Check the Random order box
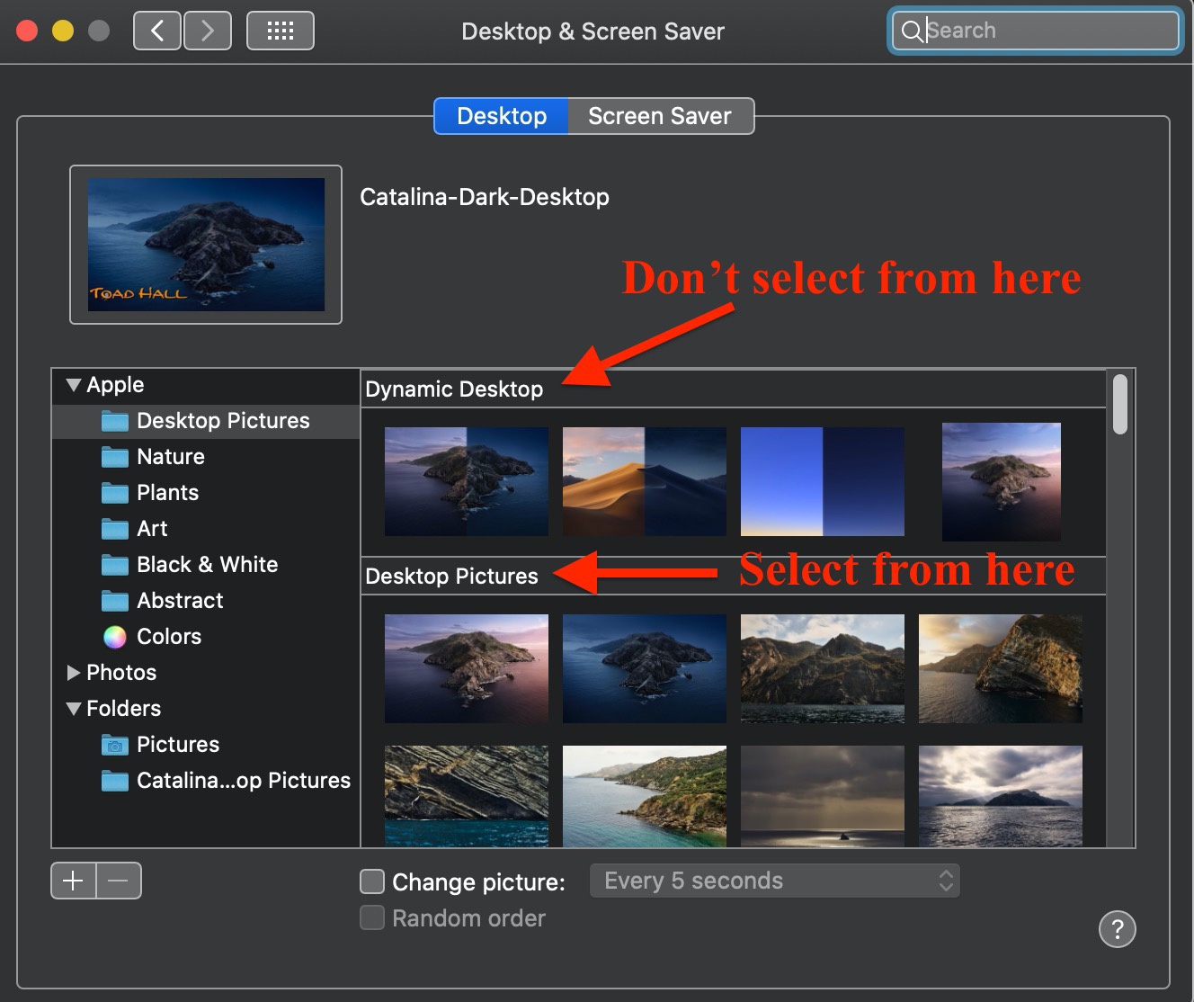 click(371, 917)
